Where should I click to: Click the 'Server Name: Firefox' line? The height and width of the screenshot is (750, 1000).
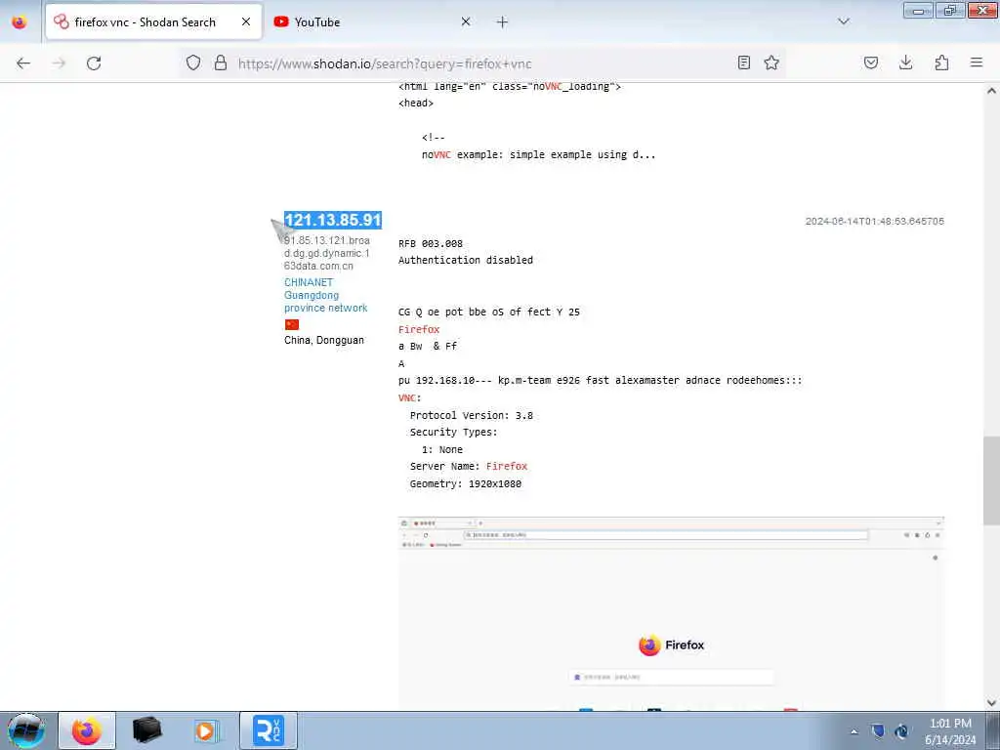(469, 466)
